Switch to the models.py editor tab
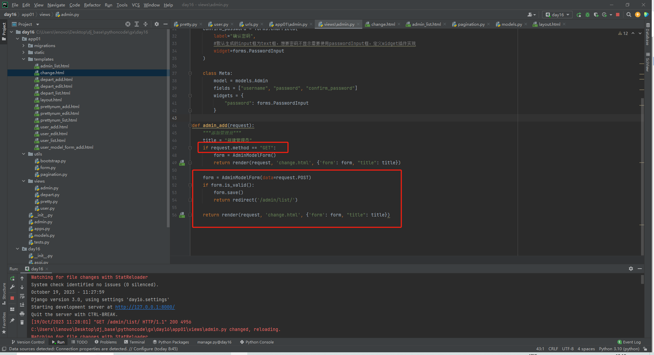The height and width of the screenshot is (355, 654). (511, 24)
